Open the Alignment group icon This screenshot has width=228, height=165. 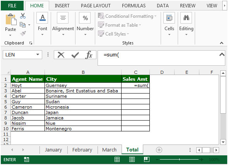pyautogui.click(x=63, y=18)
